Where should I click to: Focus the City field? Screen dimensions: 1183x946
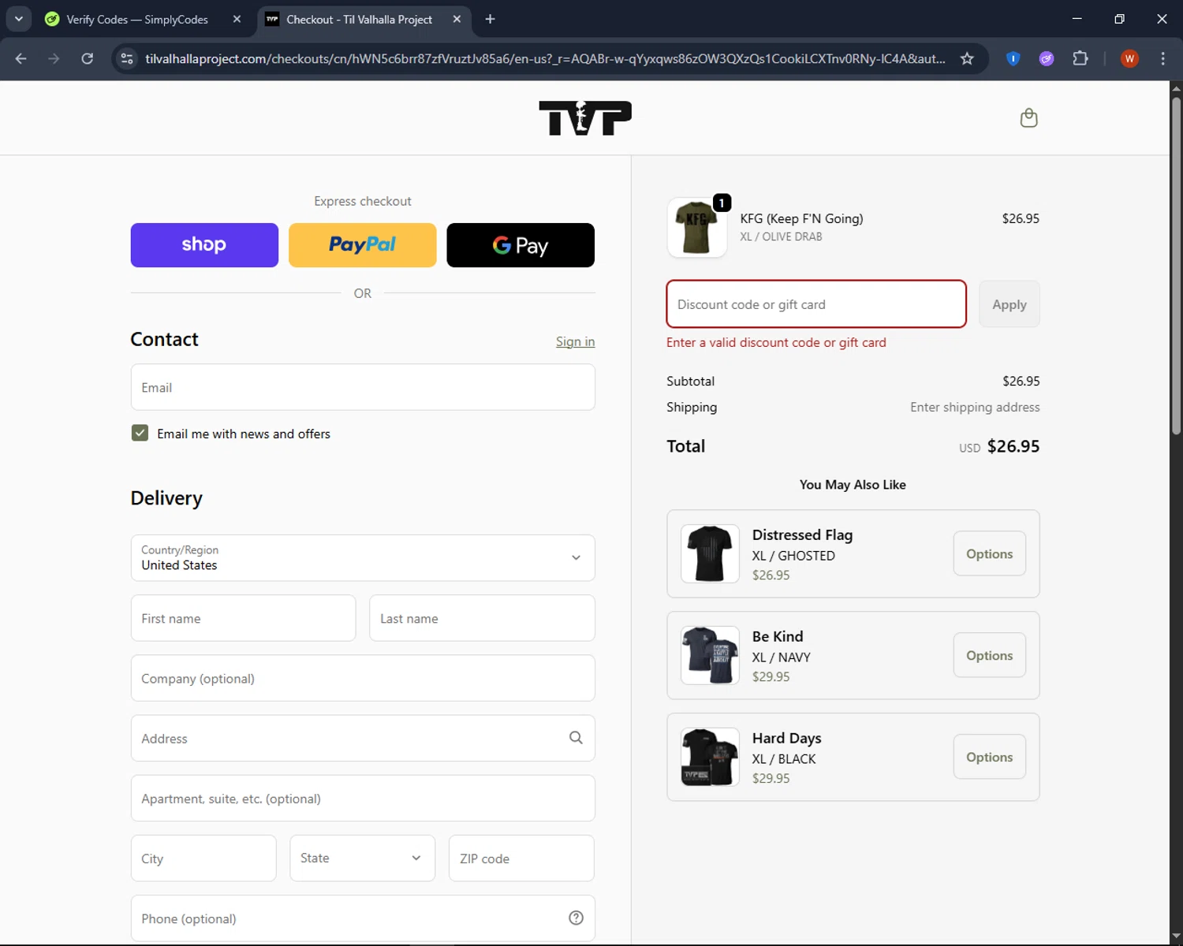click(203, 858)
